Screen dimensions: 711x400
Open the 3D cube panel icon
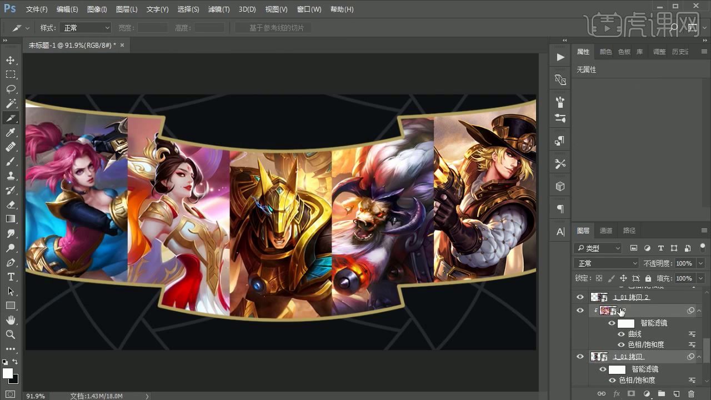click(x=560, y=187)
